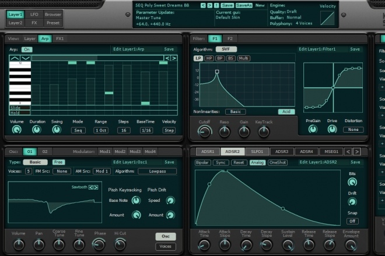The image size is (385, 256).
Task: Click the New button in header
Action: coord(260,5)
